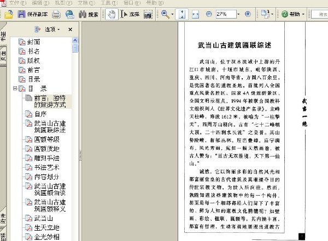Click the rotate/page view icon
This screenshot has height=241, width=328.
tap(265, 14)
